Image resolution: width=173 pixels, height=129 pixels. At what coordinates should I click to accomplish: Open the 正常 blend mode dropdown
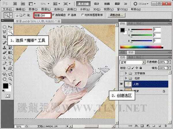(132, 62)
